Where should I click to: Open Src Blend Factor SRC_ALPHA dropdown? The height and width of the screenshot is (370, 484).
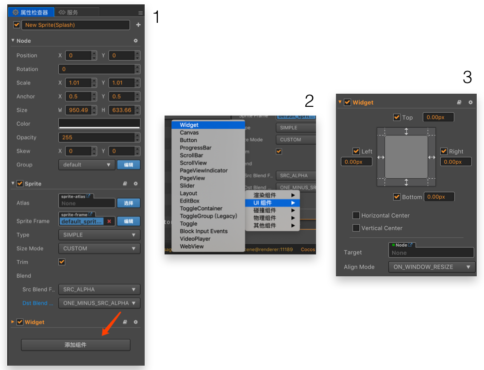pos(100,289)
